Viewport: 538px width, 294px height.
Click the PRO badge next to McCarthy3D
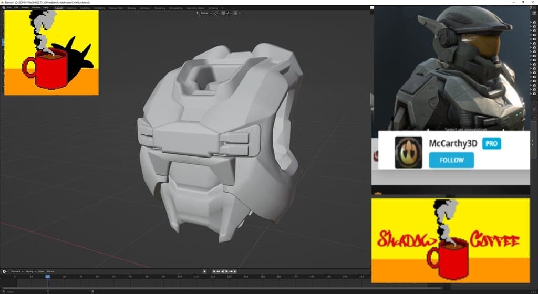pyautogui.click(x=491, y=143)
